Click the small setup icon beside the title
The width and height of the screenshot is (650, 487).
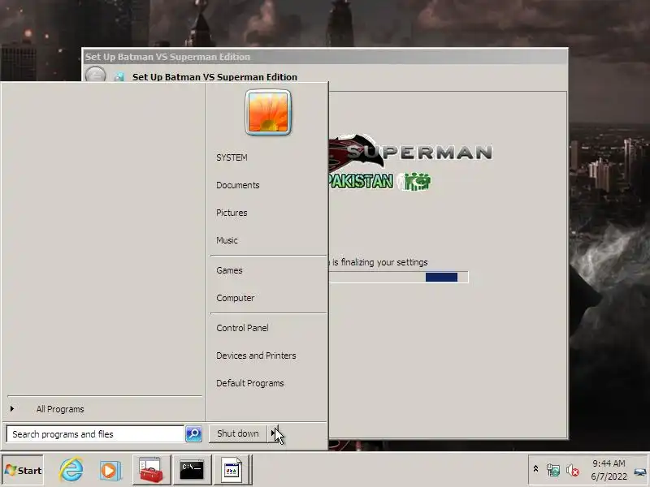[119, 77]
